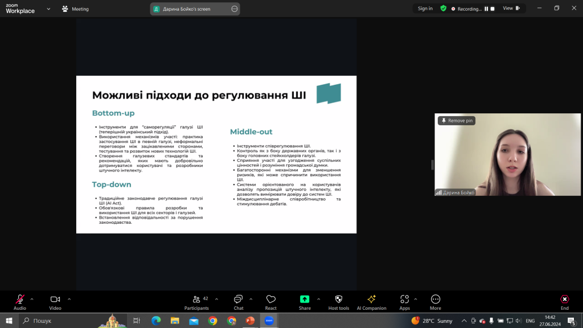This screenshot has width=583, height=328.
Task: Pause the recording
Action: click(486, 9)
